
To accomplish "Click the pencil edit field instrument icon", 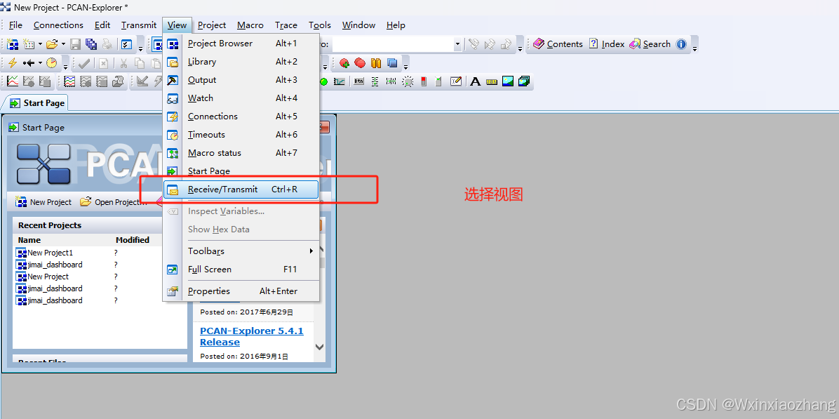I will [x=456, y=81].
